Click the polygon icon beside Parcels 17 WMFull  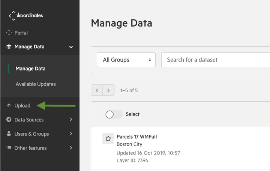click(108, 138)
